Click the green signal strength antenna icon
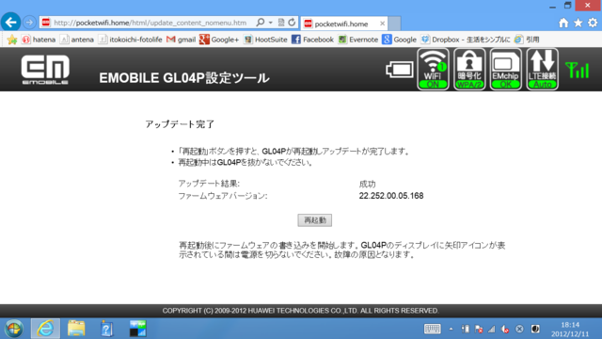 click(x=577, y=70)
